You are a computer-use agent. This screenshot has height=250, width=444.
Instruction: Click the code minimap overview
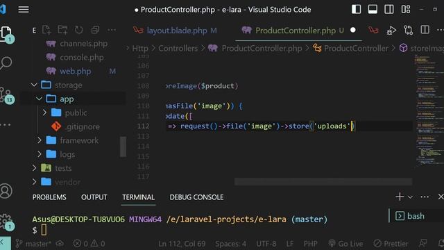coord(429,112)
